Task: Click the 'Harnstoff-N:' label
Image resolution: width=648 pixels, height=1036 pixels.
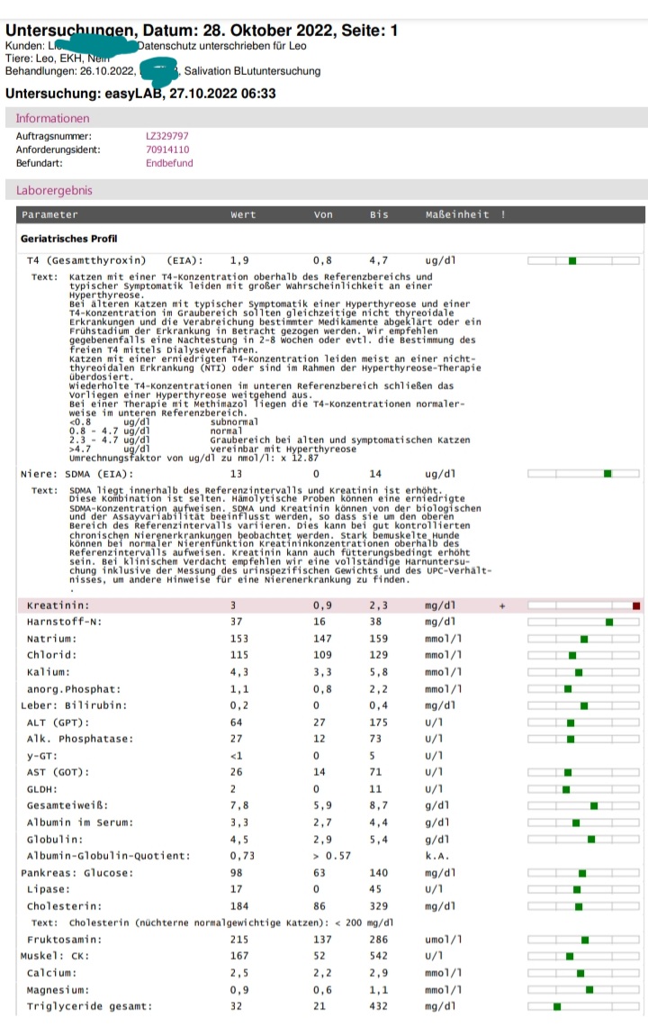Action: [x=65, y=622]
